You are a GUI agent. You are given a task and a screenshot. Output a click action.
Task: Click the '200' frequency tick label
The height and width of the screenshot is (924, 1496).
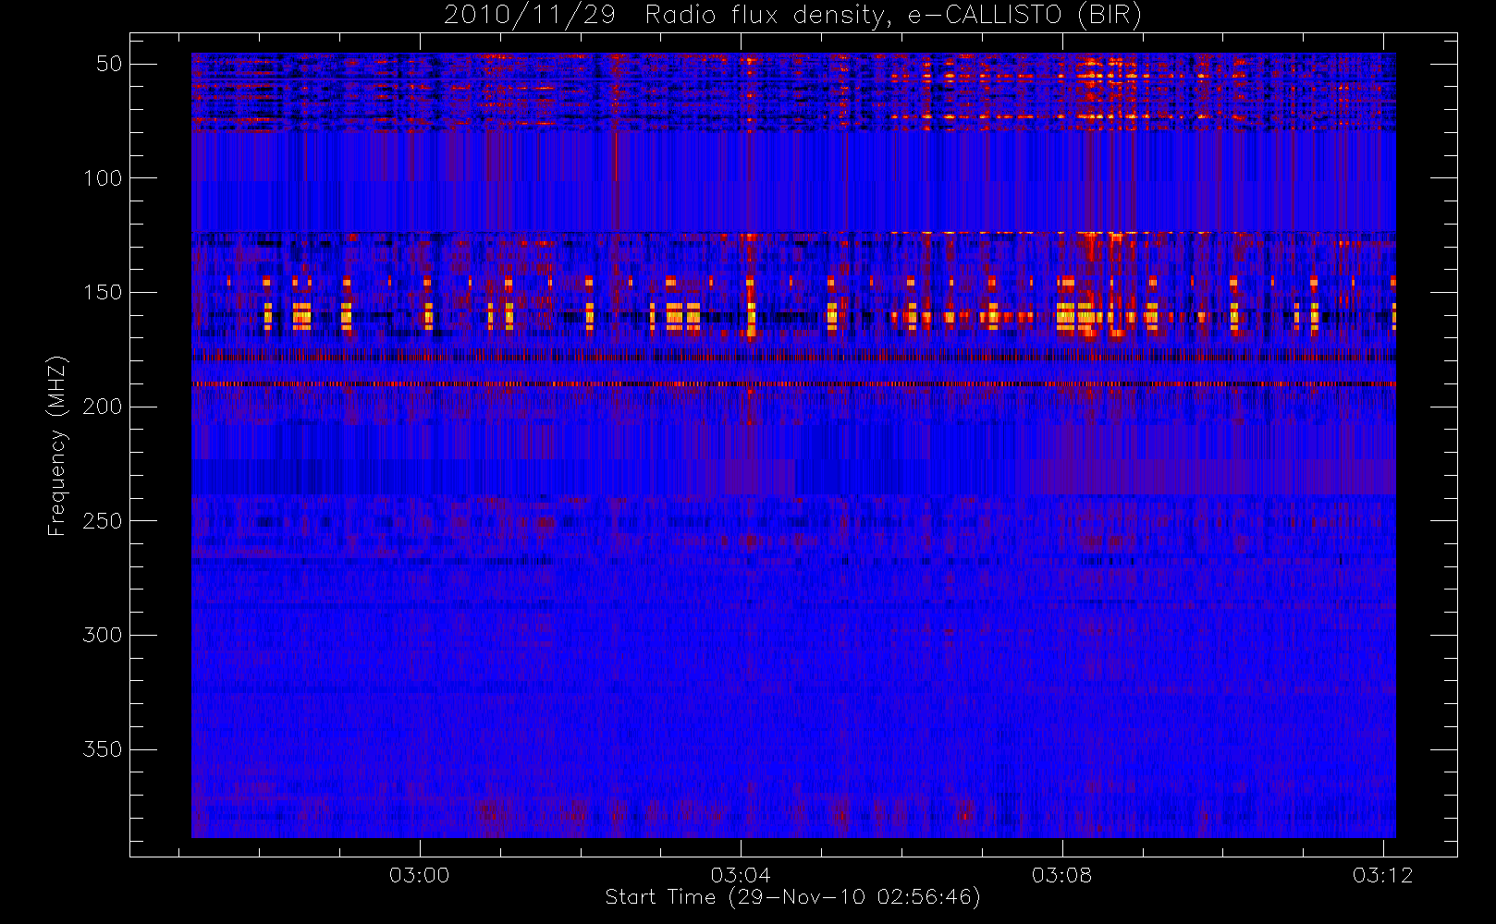103,407
